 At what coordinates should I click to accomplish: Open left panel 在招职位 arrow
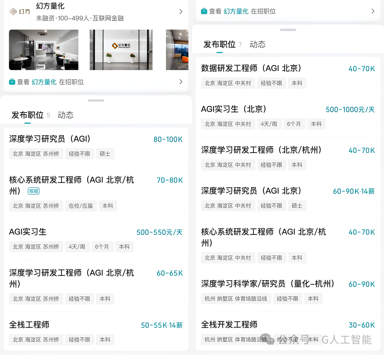(x=181, y=82)
